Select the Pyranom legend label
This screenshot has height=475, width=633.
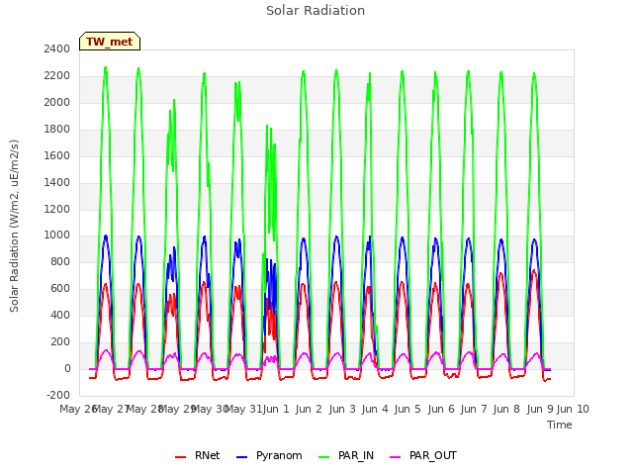(x=279, y=455)
